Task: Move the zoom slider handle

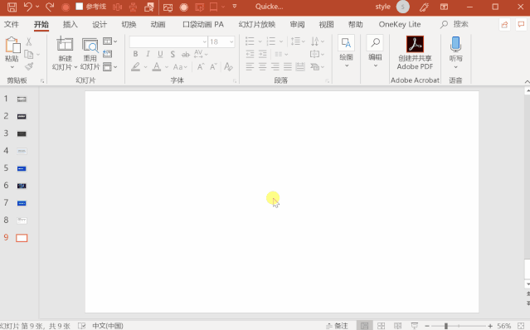Action: [446, 326]
